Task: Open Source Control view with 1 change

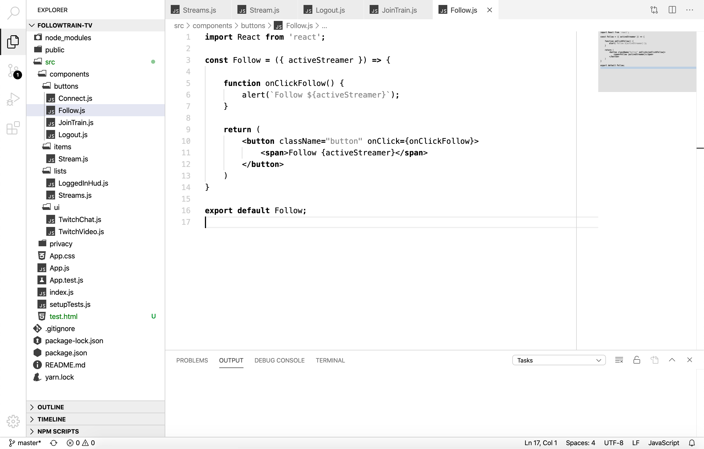Action: tap(13, 71)
